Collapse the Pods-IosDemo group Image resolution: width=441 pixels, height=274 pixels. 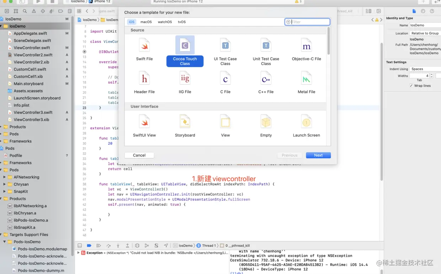tap(4, 242)
